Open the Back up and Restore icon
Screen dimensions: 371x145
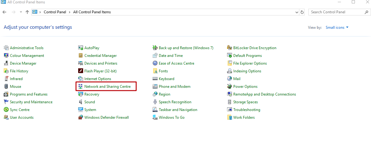(x=155, y=48)
